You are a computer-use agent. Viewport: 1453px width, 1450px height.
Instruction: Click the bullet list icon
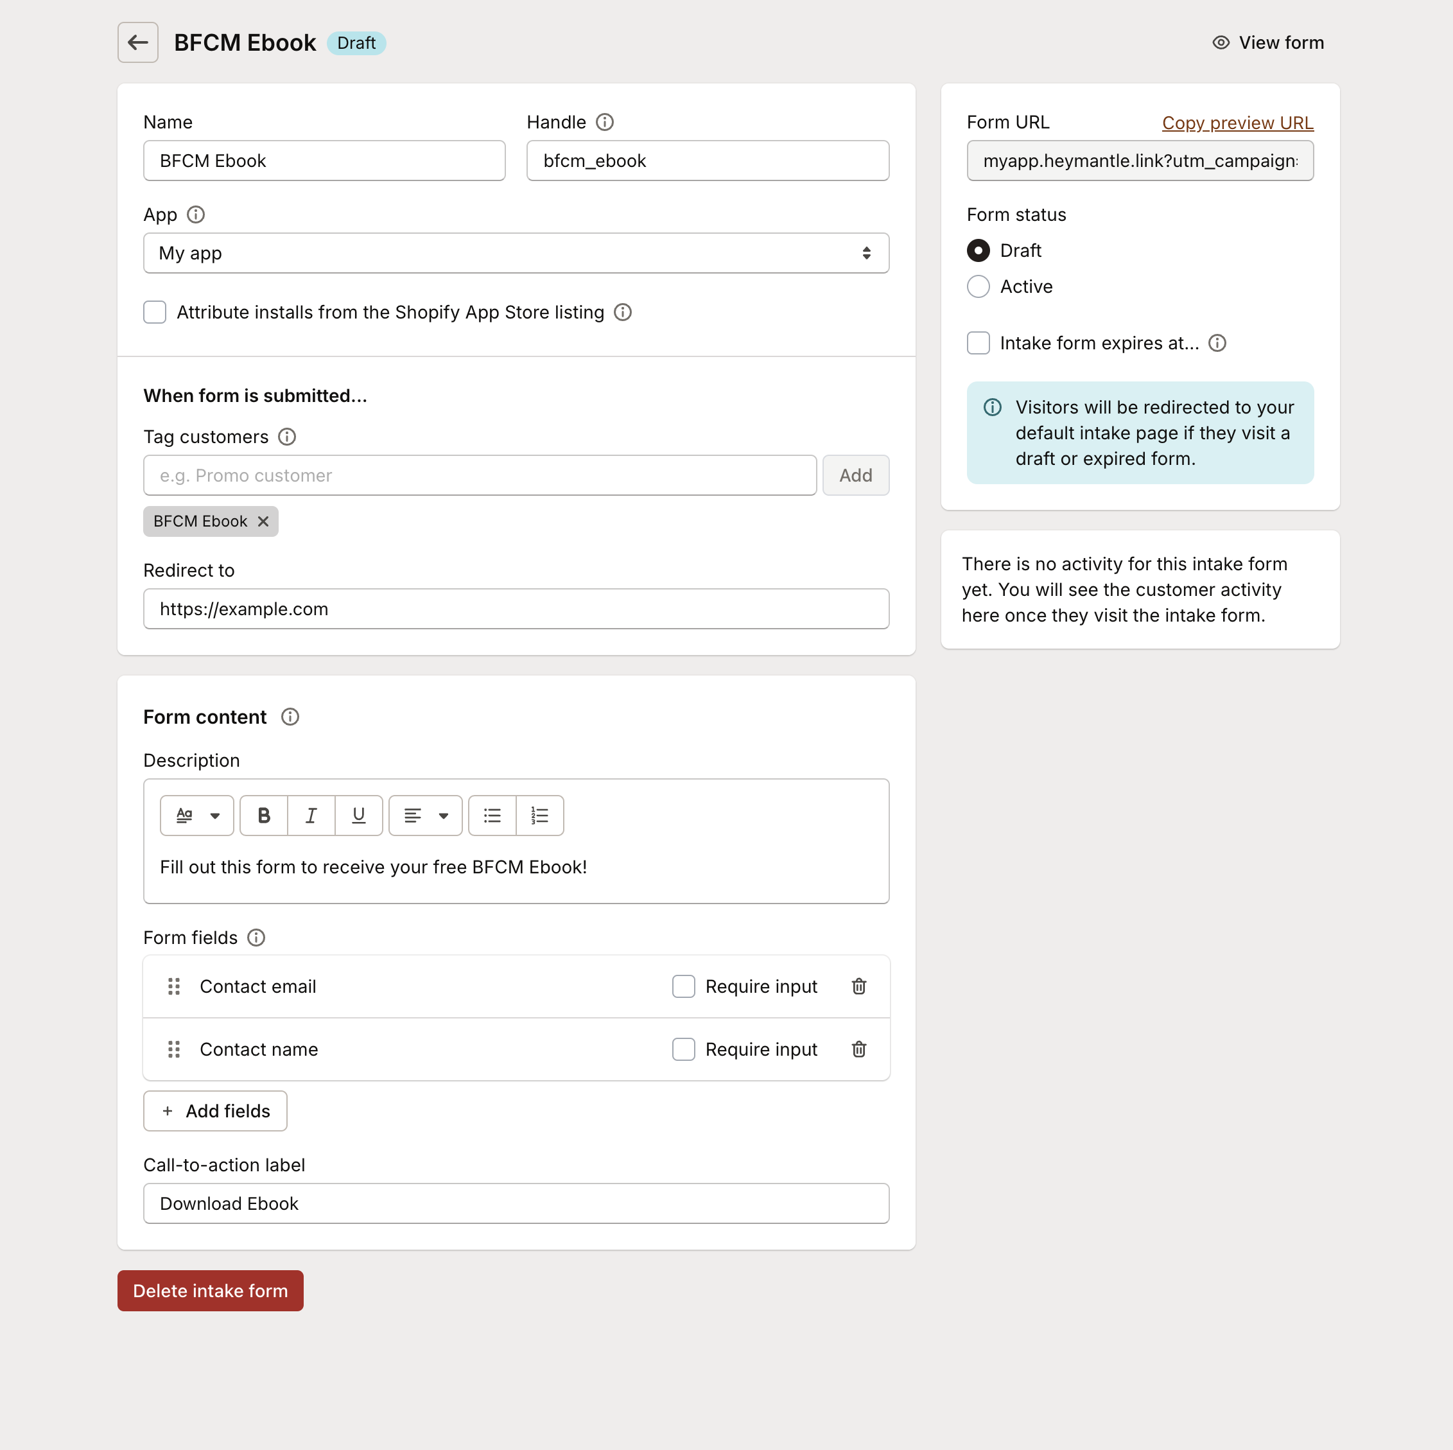click(x=491, y=816)
